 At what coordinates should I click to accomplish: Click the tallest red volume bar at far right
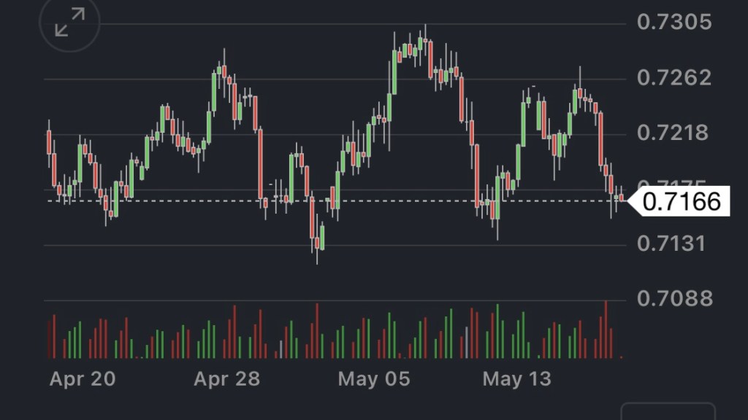[606, 330]
